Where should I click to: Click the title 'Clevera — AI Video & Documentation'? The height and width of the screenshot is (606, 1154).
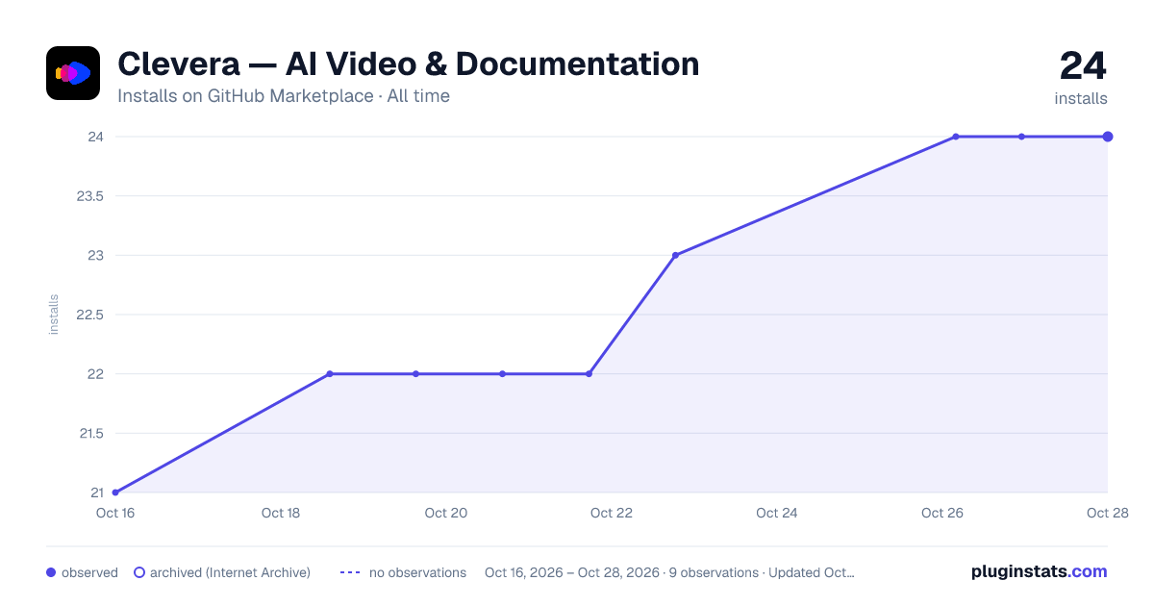click(x=409, y=63)
